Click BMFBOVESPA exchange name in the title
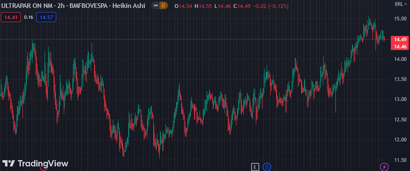The width and height of the screenshot is (410, 171). pos(88,5)
